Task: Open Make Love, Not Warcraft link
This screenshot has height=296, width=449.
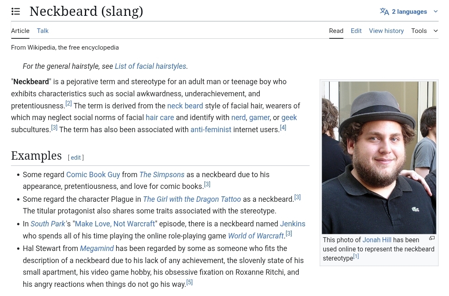Action: 115,224
